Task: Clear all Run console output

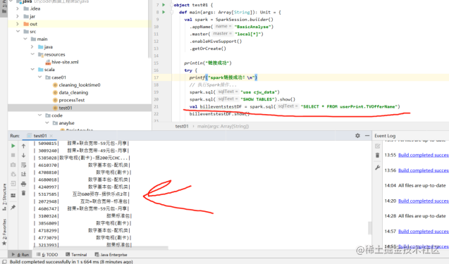Action: tap(23, 193)
